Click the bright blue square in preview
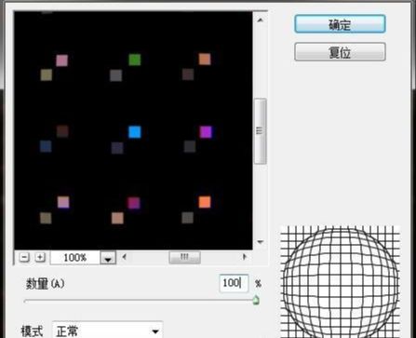The height and width of the screenshot is (338, 416). pyautogui.click(x=135, y=132)
